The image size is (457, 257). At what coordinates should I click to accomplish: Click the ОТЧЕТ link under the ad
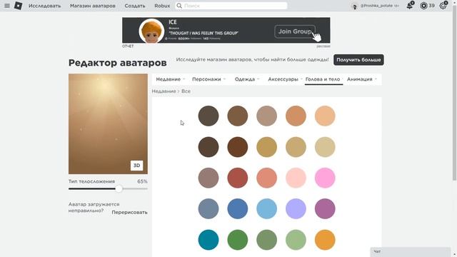click(x=128, y=46)
